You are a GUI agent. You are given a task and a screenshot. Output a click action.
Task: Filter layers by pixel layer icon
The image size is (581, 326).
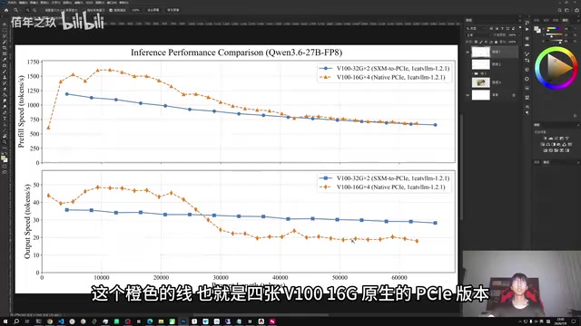pos(491,28)
